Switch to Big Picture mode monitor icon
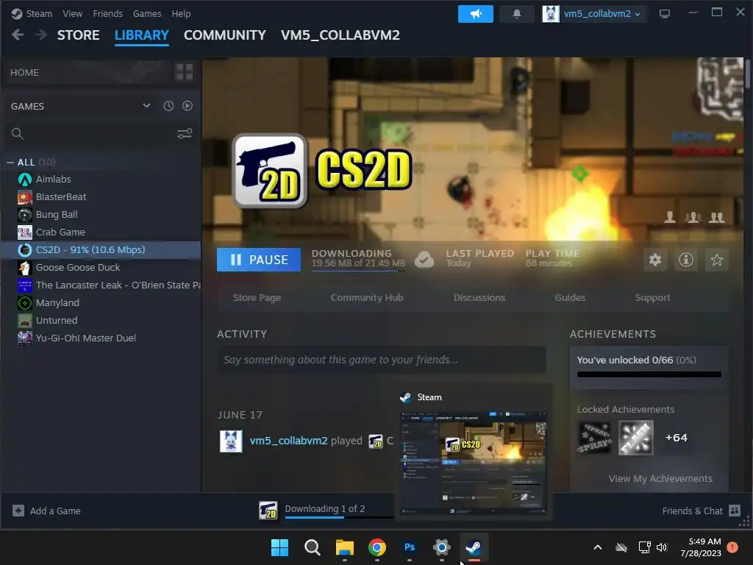753x565 pixels. click(x=665, y=13)
